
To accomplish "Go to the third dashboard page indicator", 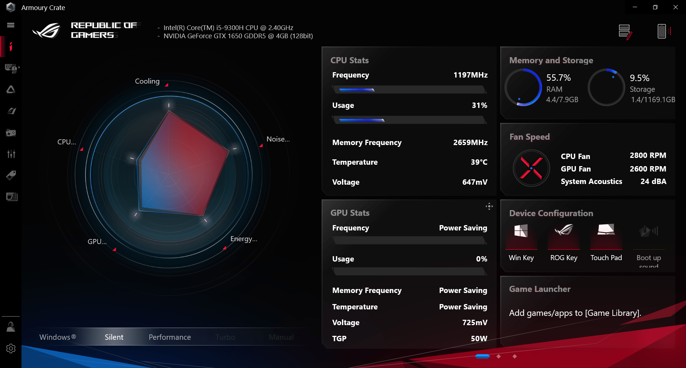I will click(514, 356).
